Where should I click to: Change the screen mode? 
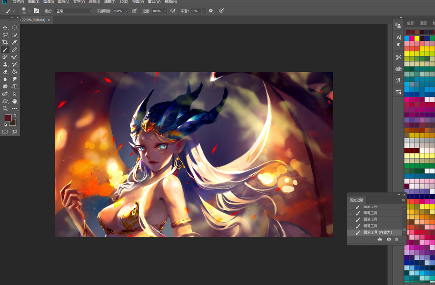tap(14, 132)
